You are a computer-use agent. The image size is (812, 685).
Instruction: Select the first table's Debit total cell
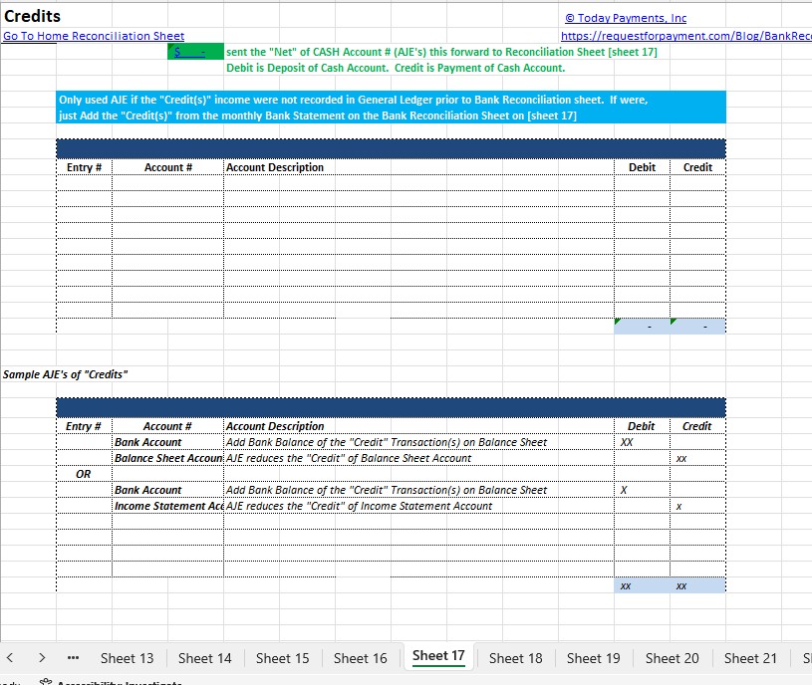click(642, 327)
